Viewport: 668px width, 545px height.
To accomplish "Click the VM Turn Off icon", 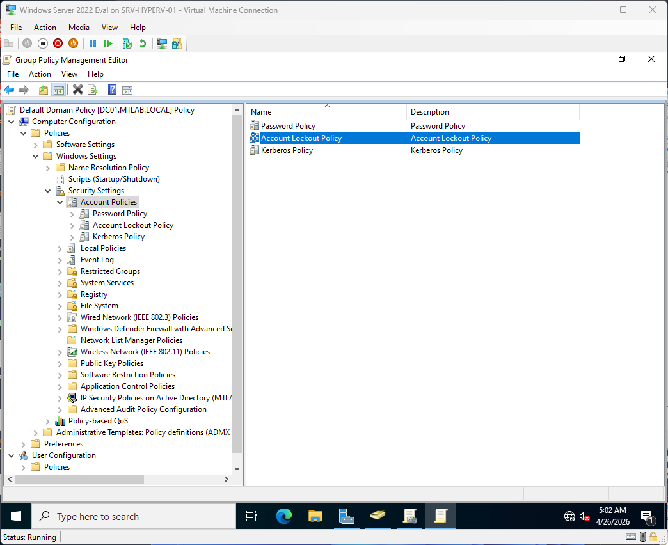I will [x=43, y=43].
